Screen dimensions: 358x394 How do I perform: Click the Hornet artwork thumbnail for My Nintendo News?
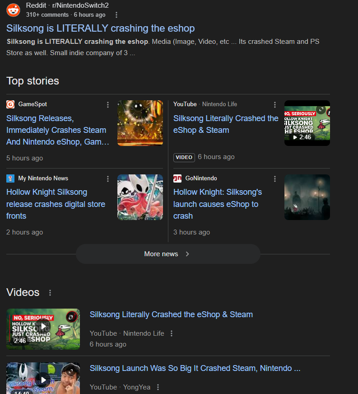[140, 197]
